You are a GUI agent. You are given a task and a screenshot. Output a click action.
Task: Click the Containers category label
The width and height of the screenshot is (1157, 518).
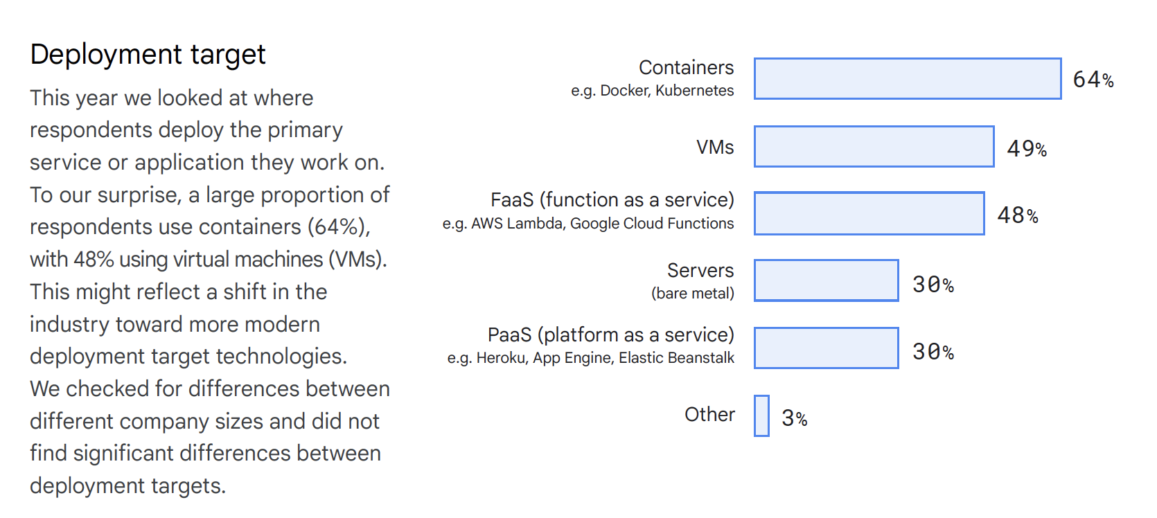tap(686, 67)
